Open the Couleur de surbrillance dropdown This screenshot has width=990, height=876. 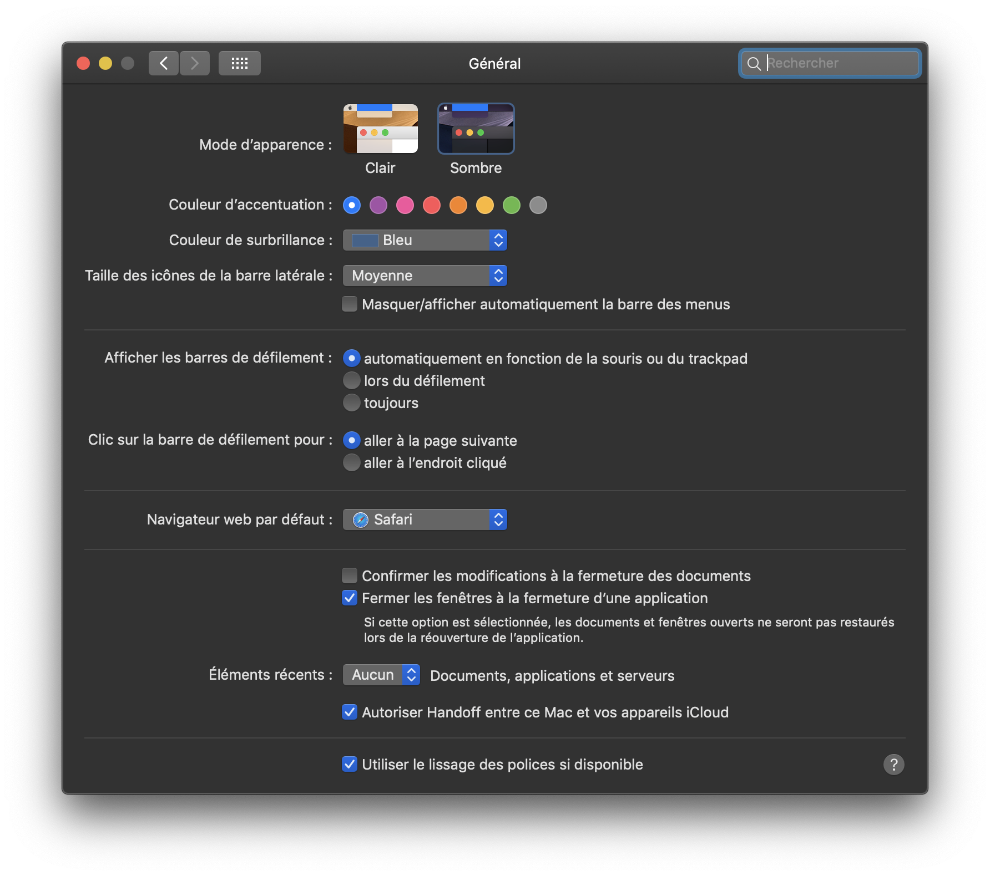[x=425, y=240]
